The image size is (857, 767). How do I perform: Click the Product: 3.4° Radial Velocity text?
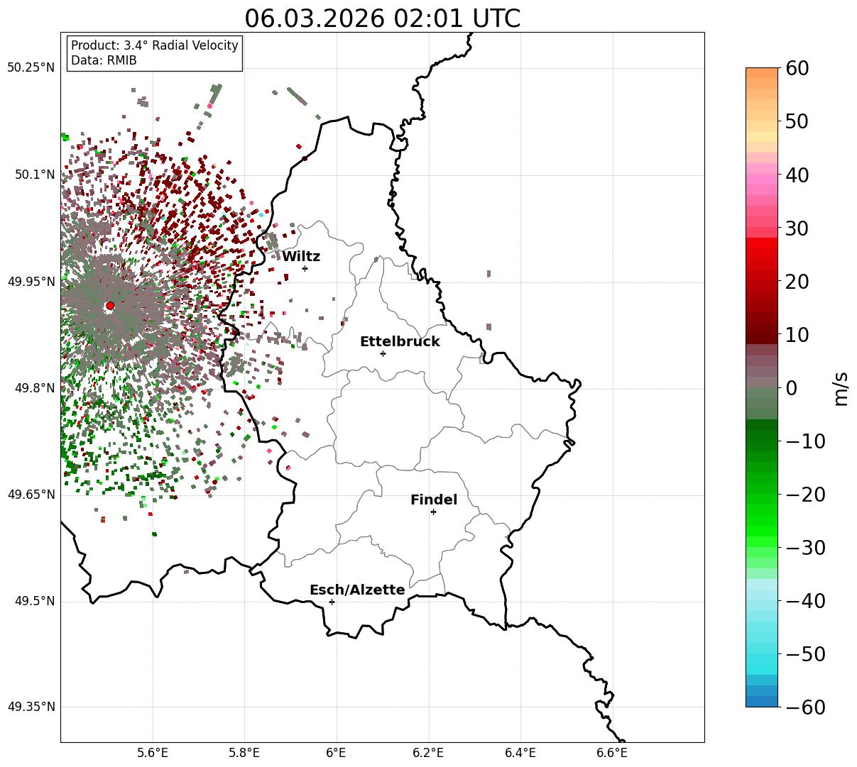pyautogui.click(x=155, y=45)
